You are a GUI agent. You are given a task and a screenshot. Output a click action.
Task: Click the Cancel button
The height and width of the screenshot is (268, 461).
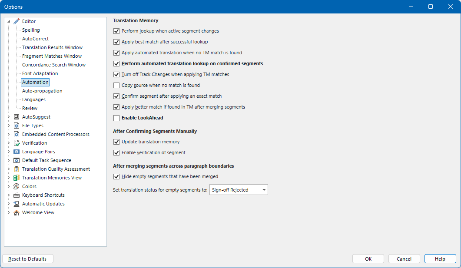(x=404, y=259)
